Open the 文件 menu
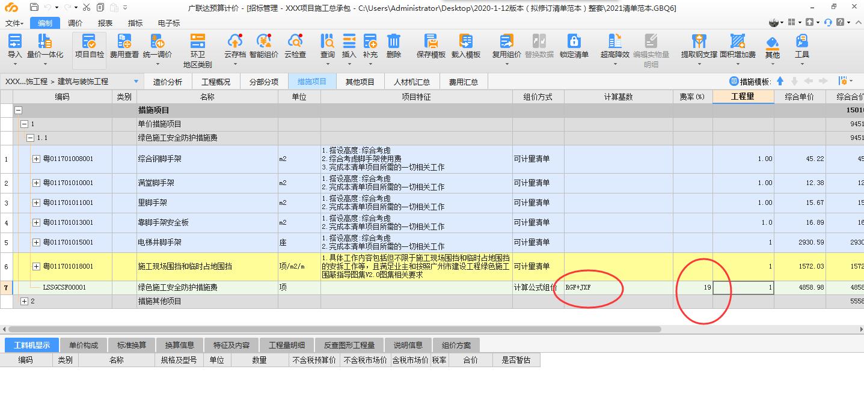 click(x=14, y=23)
